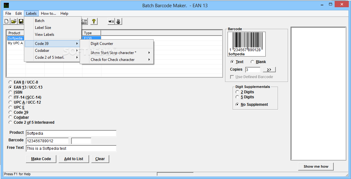
Task: Select EAN 13 / UCC-13 radio button
Action: [x=10, y=87]
